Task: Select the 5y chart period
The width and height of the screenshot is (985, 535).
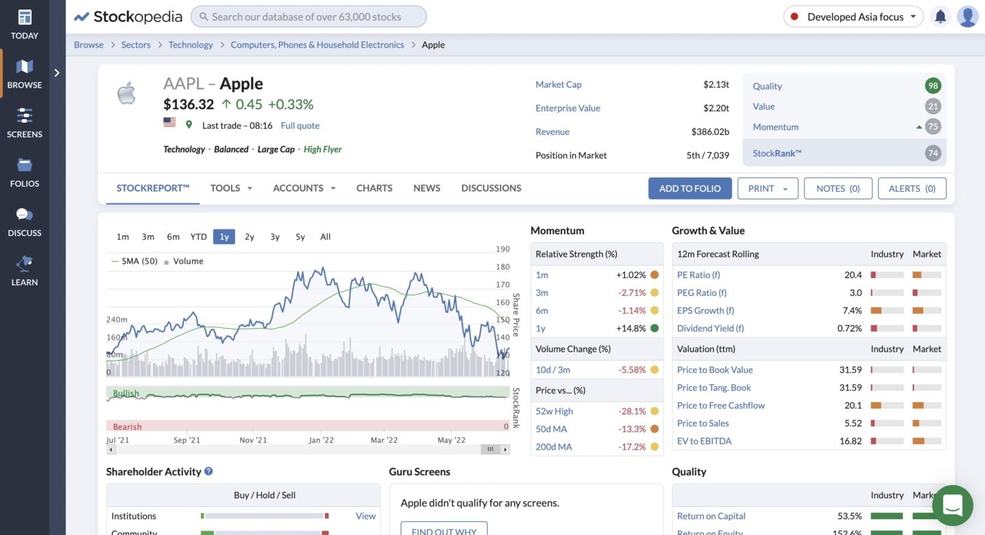Action: tap(300, 236)
